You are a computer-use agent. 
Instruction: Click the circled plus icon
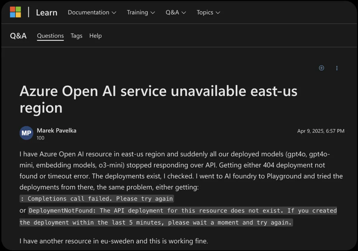click(x=321, y=68)
